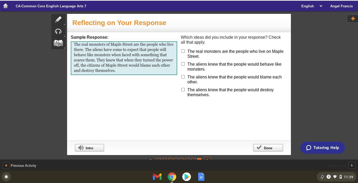Go to Next Activity
Viewport: 358px width, 183px height.
pos(337,165)
